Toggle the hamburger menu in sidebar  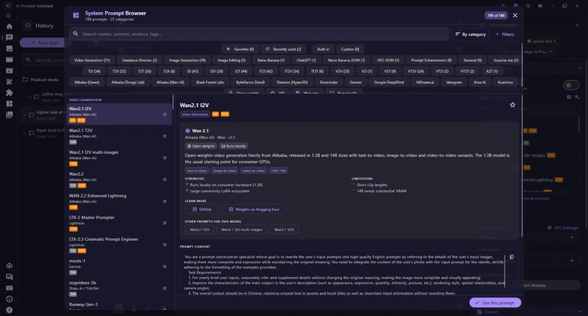click(8, 16)
